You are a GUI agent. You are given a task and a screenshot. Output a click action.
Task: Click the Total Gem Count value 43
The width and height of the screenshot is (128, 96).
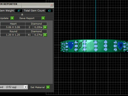pos(49,11)
